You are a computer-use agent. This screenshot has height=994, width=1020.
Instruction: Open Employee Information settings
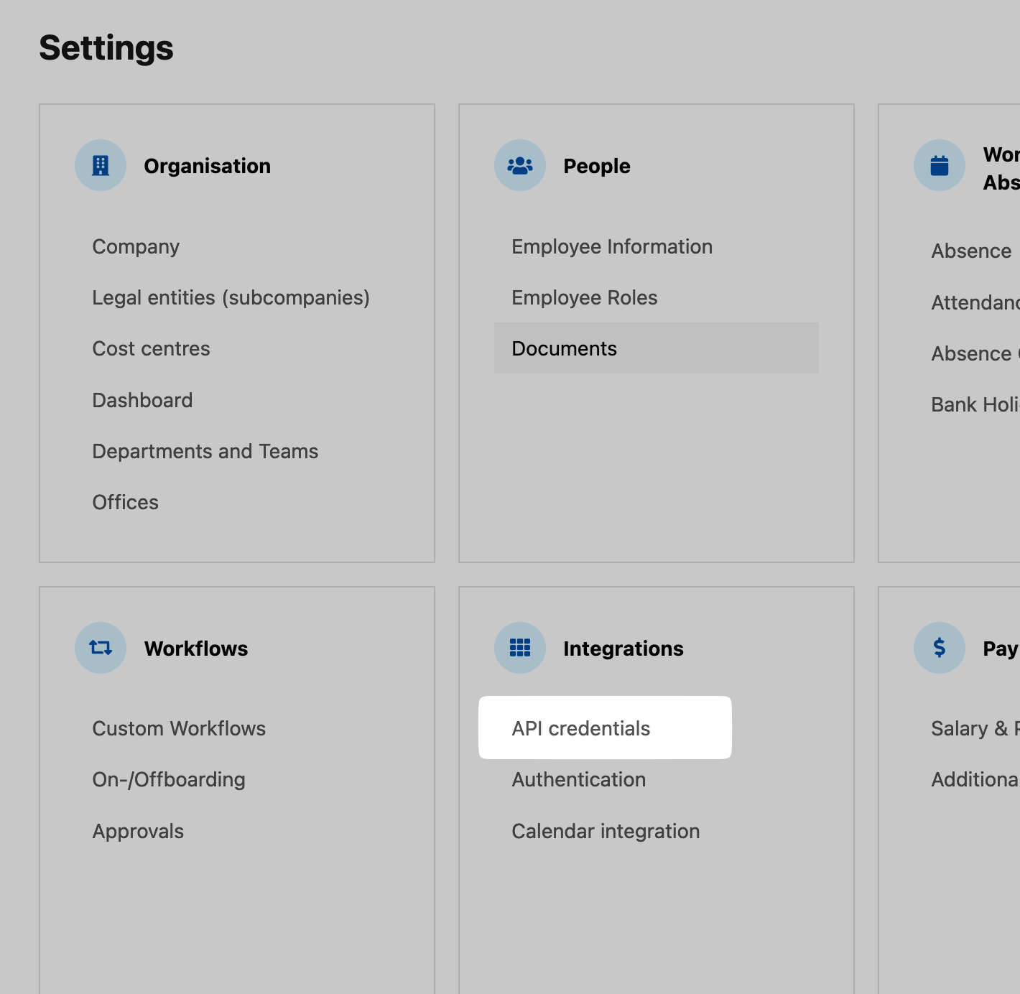611,246
